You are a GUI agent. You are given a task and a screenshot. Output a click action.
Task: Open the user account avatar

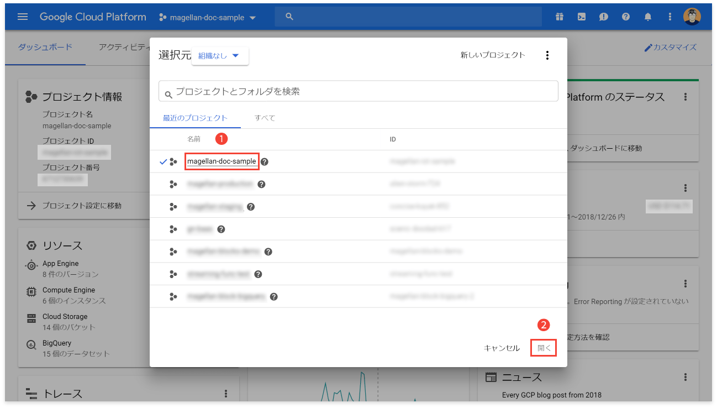(x=692, y=17)
